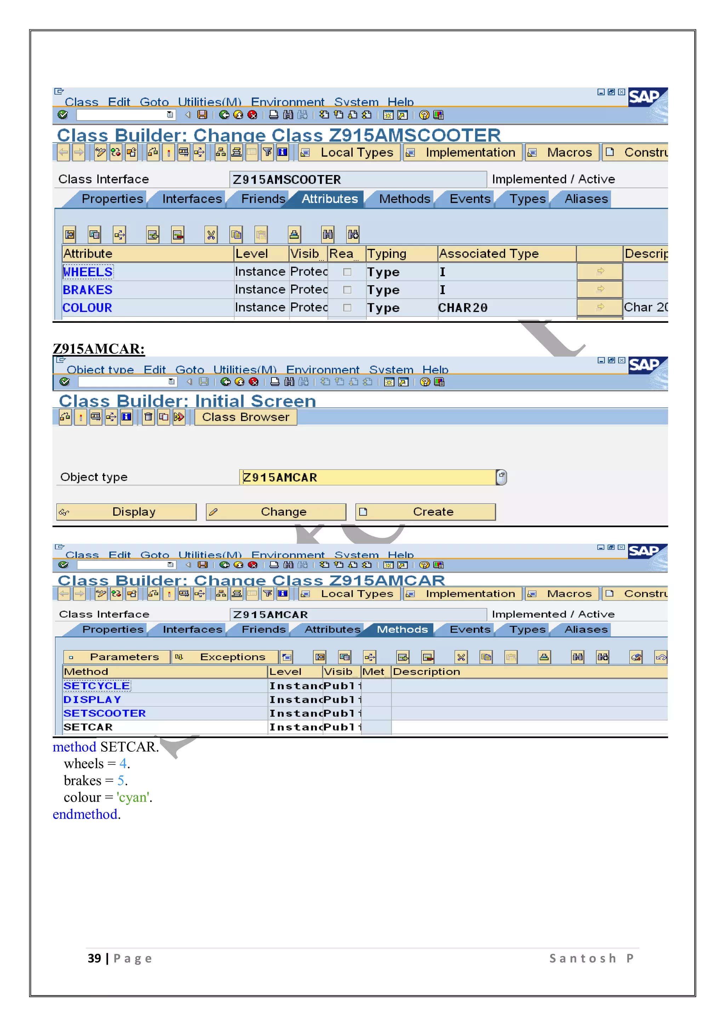725x1026 pixels.
Task: Click the delete trash icon on Initial Screen toolbar
Action: 148,417
